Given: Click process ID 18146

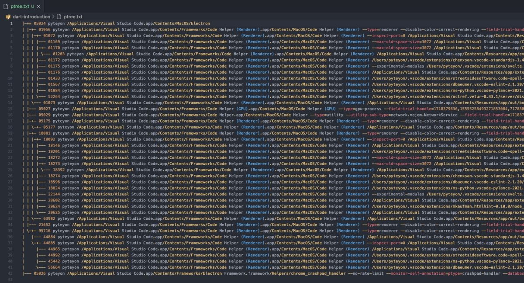Looking at the screenshot, I should tap(54, 145).
